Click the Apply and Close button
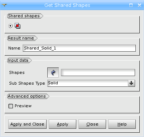Viewport: 144px width, 137px height. point(27,124)
